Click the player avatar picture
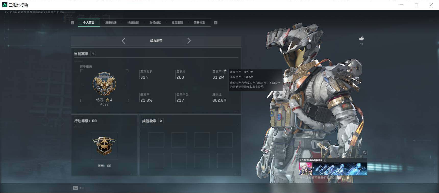The width and height of the screenshot is (439, 193). click(306, 169)
